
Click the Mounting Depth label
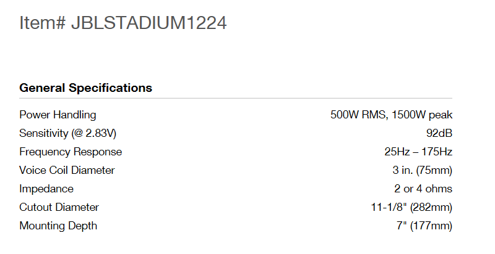58,226
